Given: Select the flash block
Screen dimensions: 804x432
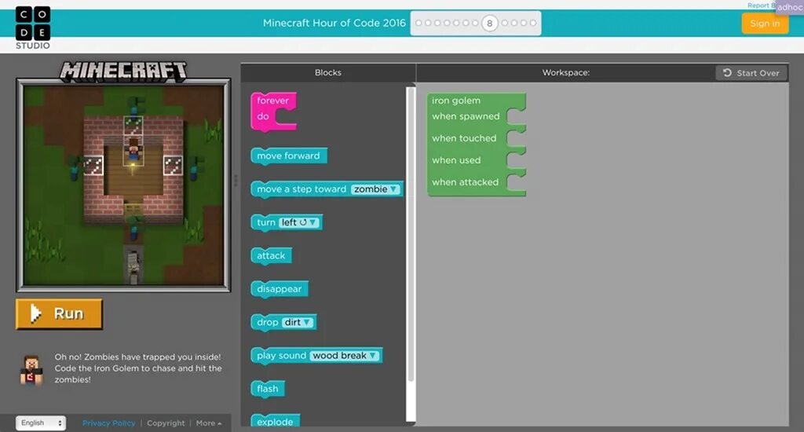Looking at the screenshot, I should click(x=268, y=389).
